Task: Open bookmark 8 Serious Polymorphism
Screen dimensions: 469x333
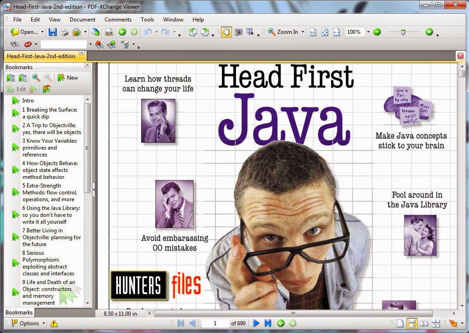Action: tap(48, 263)
